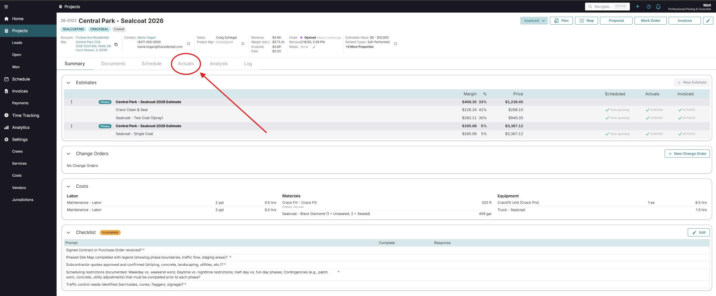Click the plus icon in top bar
This screenshot has height=296, width=716.
(638, 6)
